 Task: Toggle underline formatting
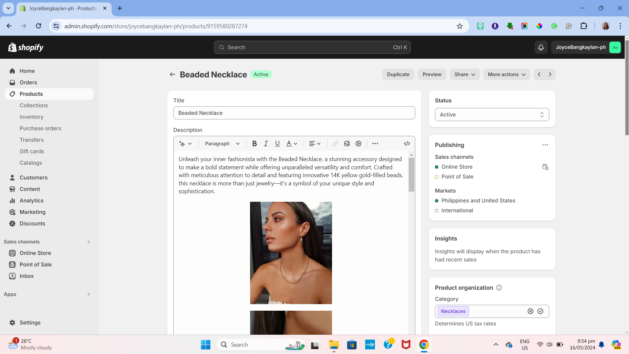277,144
